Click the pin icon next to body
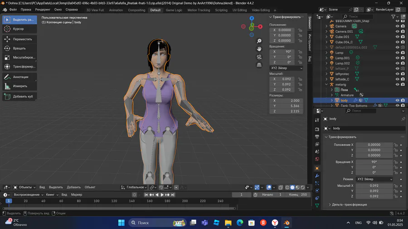Image resolution: width=408 pixels, height=229 pixels. tap(403, 119)
